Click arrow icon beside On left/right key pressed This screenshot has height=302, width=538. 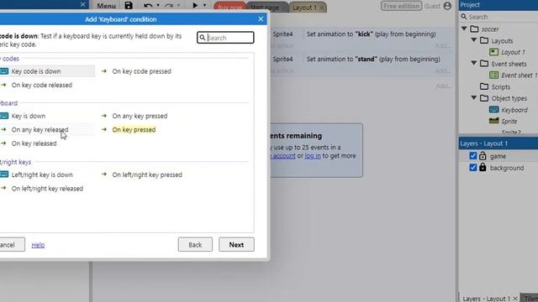coord(104,174)
